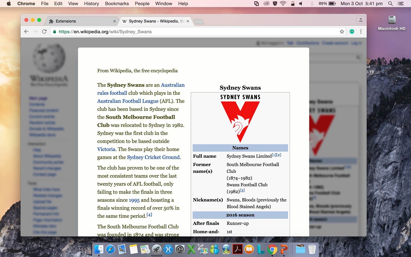
Task: Open Macintosh HD on the desktop
Action: click(392, 22)
